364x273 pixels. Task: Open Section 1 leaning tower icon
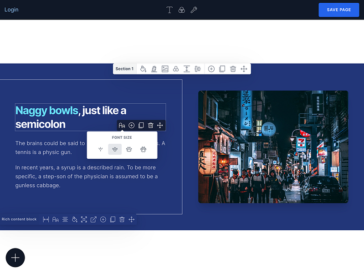click(x=154, y=69)
